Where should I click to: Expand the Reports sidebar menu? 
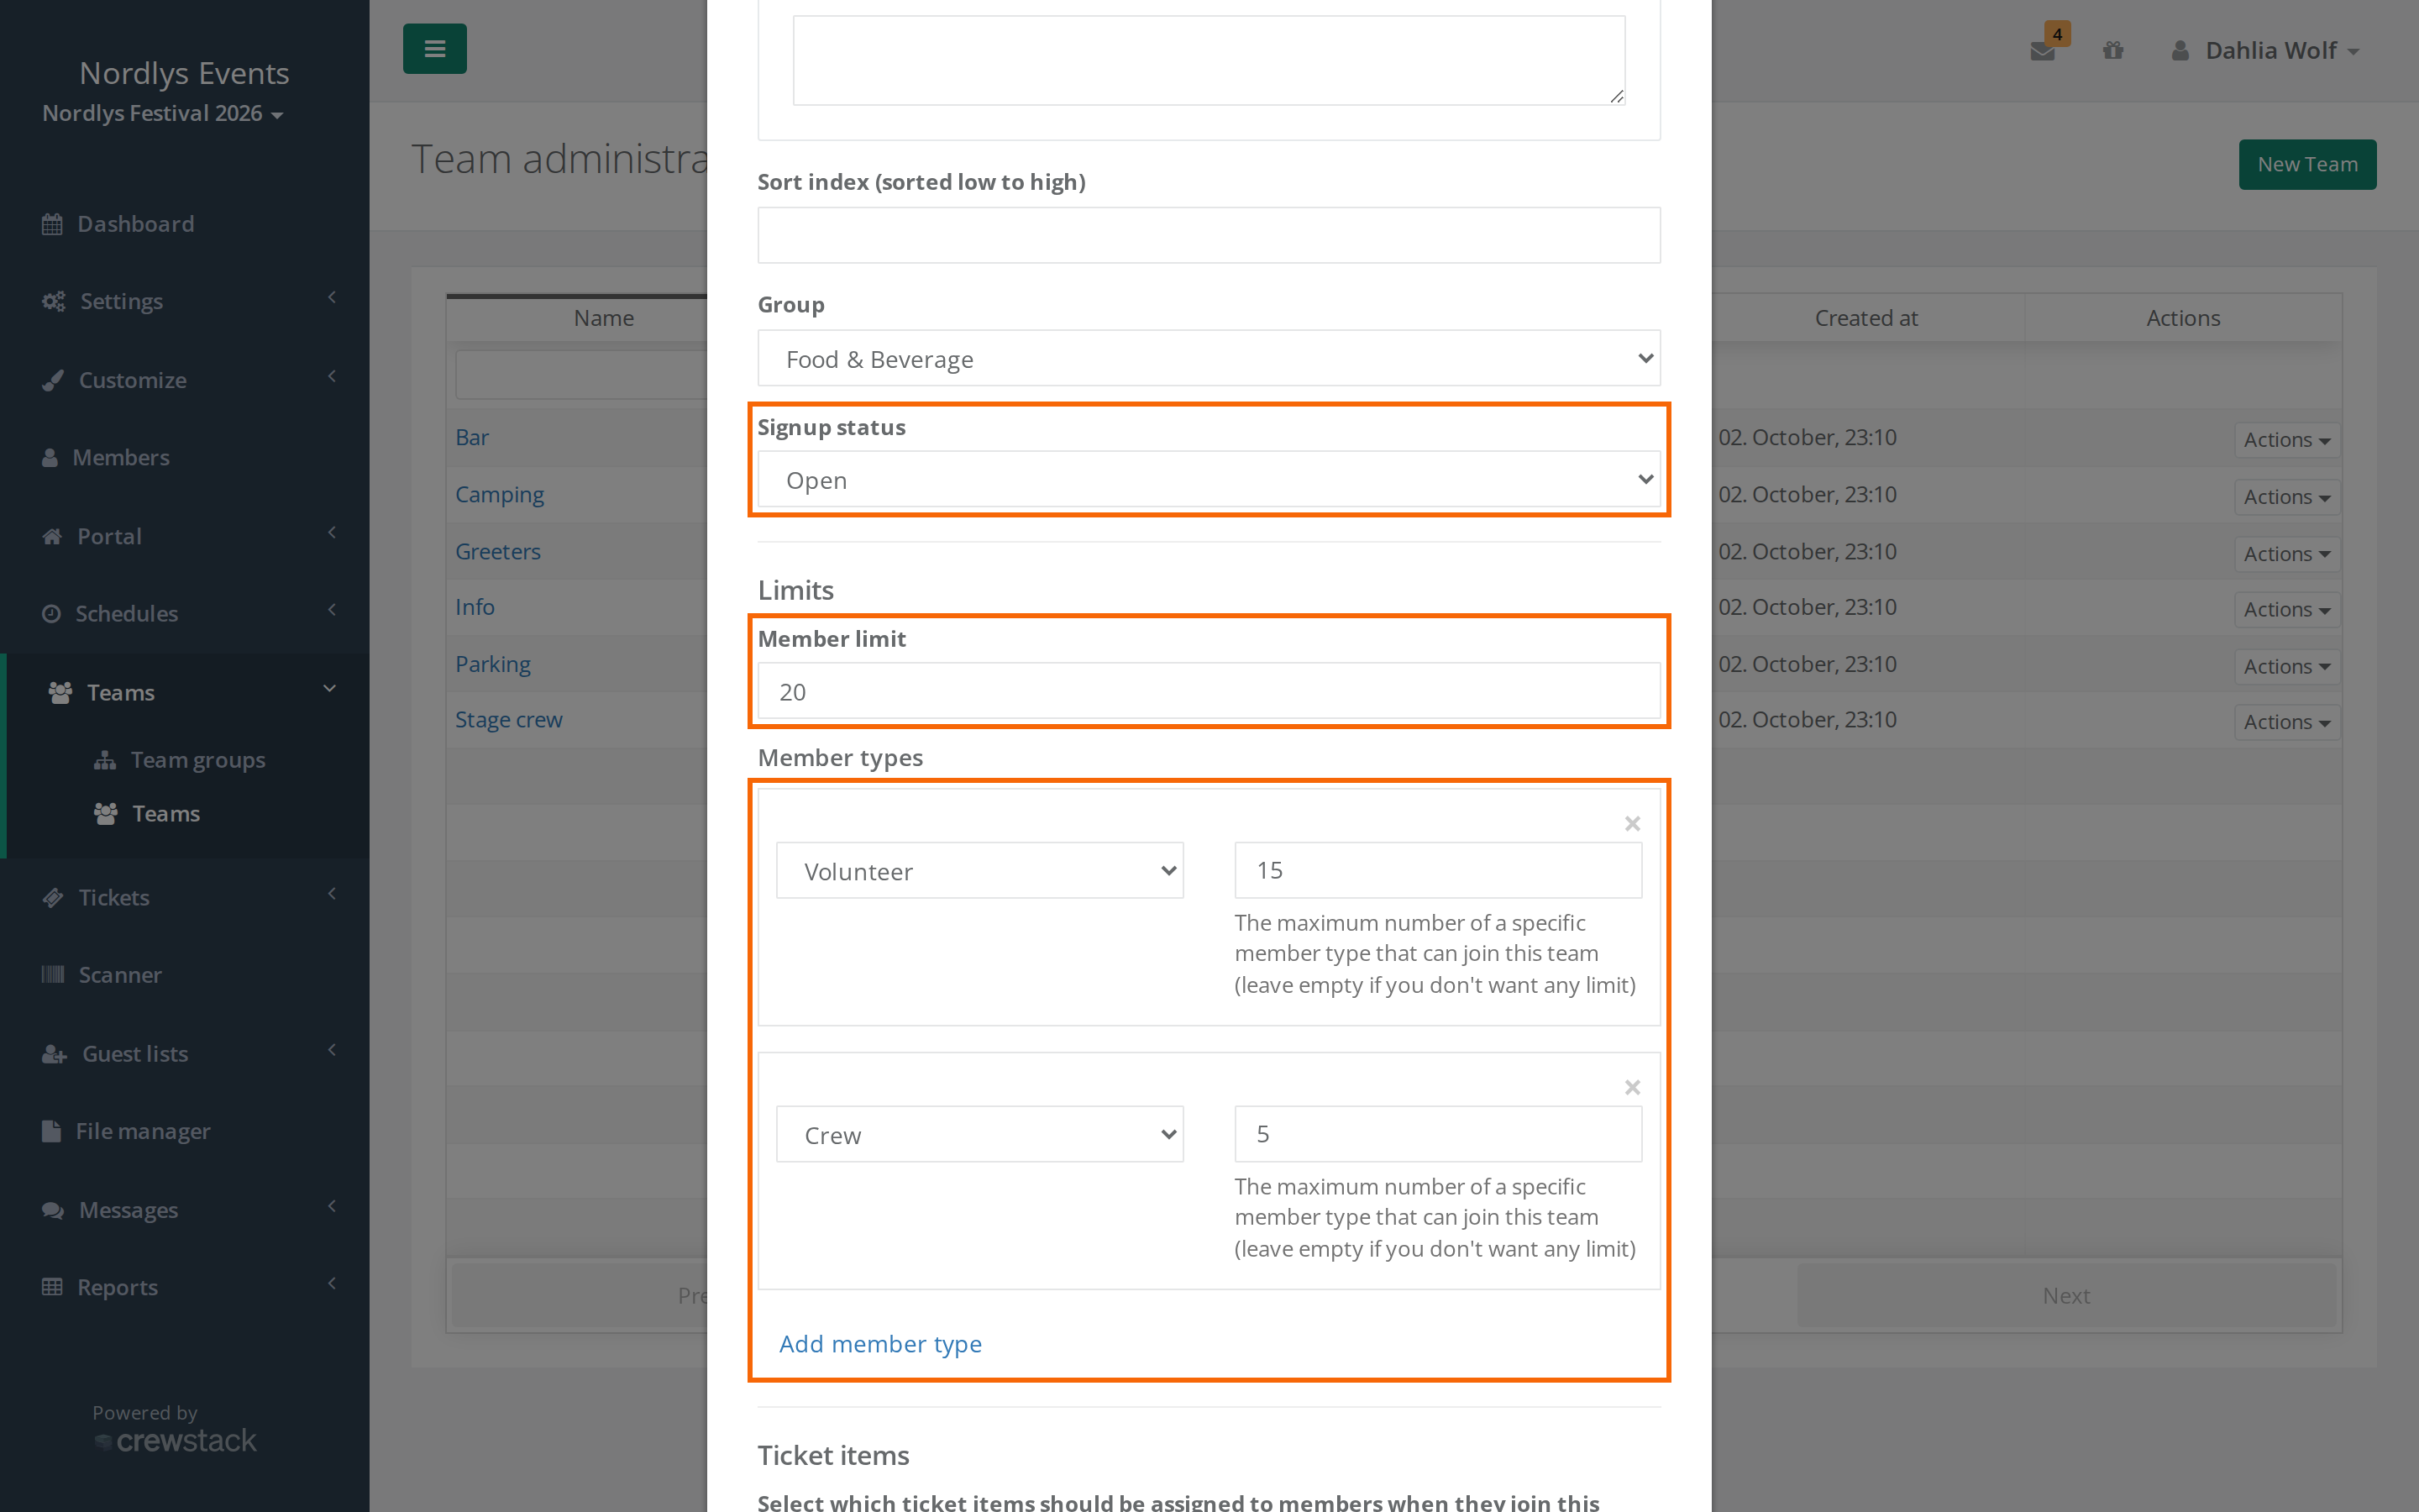pyautogui.click(x=185, y=1287)
